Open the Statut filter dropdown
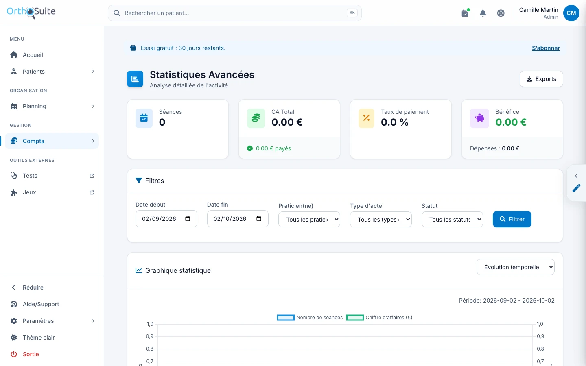Viewport: 586px width, 366px height. 452,219
